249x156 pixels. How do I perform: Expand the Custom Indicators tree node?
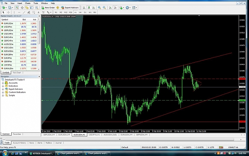tap(3, 92)
